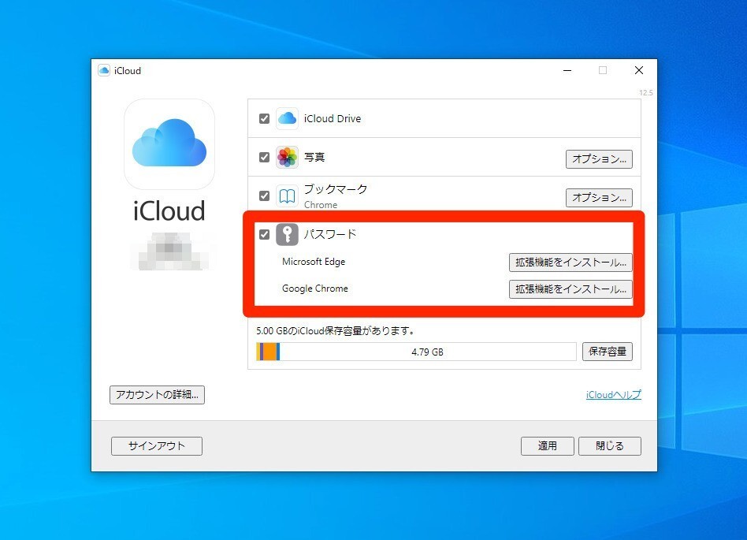Click the 写真 label
Viewport: 747px width, 540px height.
(314, 158)
